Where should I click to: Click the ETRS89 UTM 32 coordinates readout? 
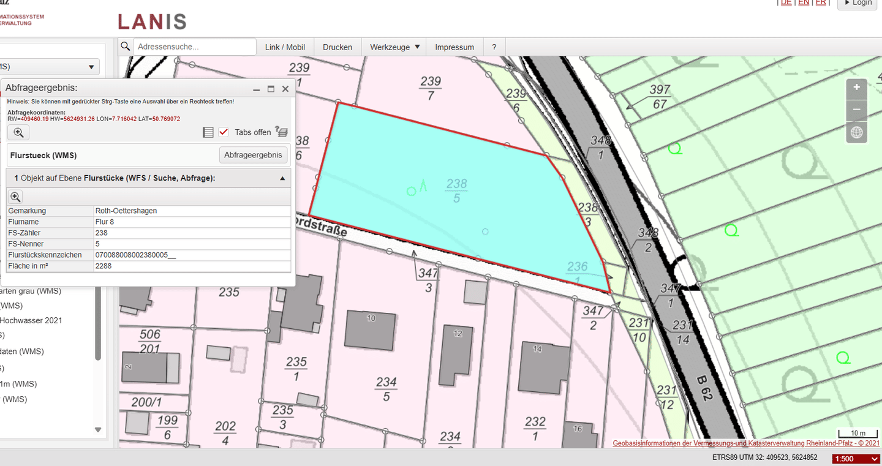pyautogui.click(x=765, y=457)
